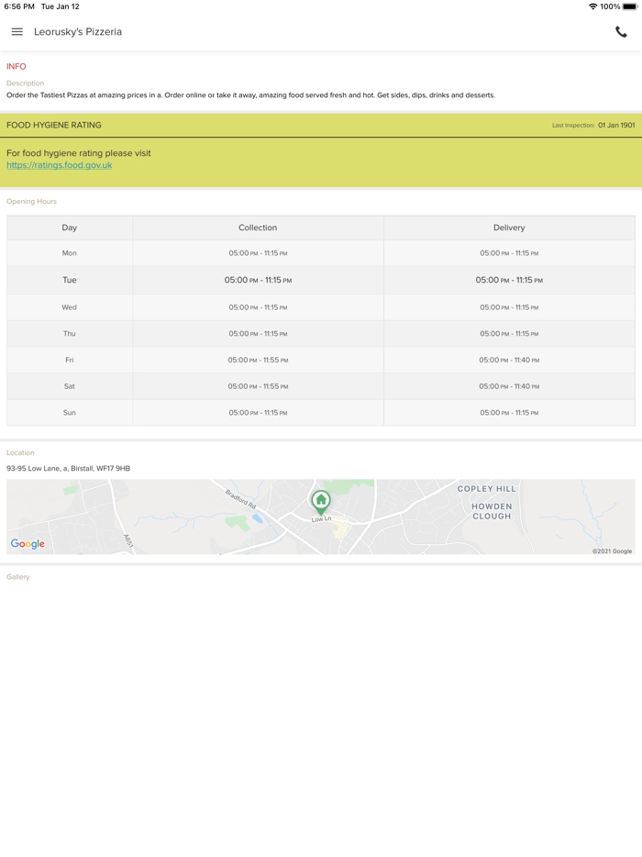Click the Delivery column header
The width and height of the screenshot is (642, 857).
(509, 228)
